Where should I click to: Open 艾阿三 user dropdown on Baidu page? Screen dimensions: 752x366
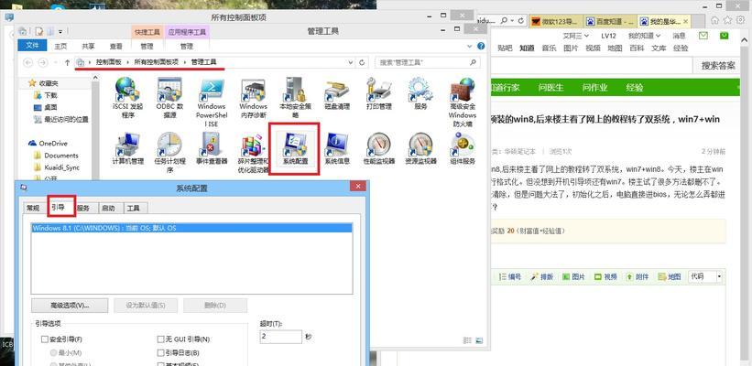click(x=575, y=36)
